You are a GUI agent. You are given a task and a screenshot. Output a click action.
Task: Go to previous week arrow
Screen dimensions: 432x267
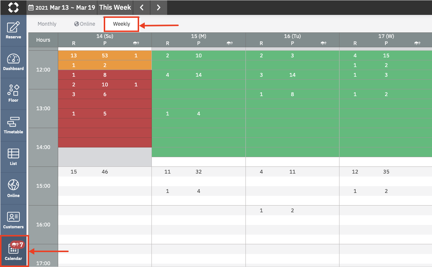click(x=142, y=7)
